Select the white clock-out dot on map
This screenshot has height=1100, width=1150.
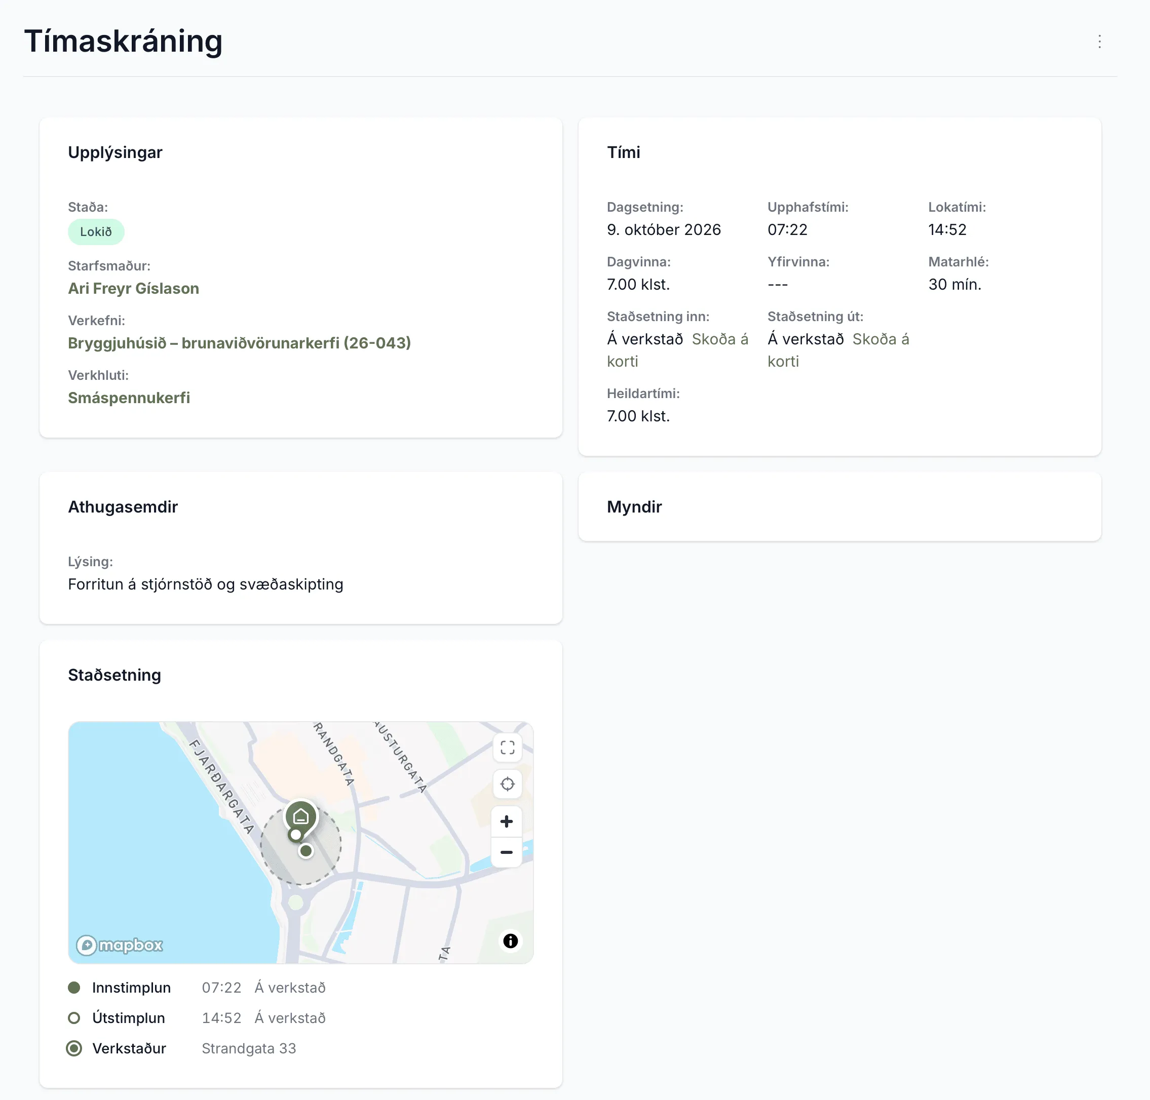pos(295,835)
